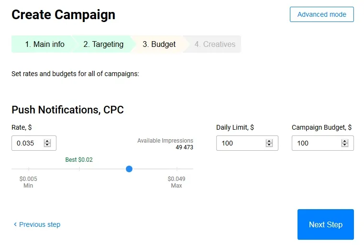The image size is (364, 246).
Task: Focus the Campaign Budget input
Action: coord(315,143)
